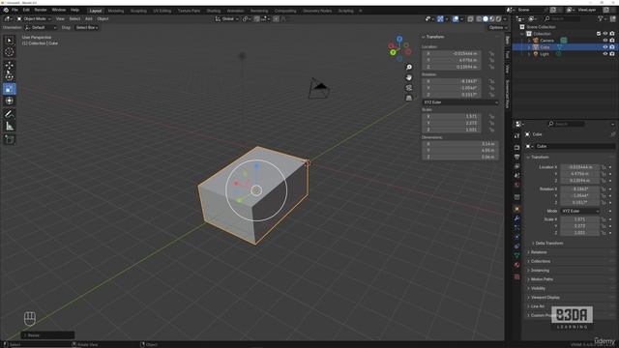Select the Add Cube tool
619x348 pixels.
(x=9, y=139)
